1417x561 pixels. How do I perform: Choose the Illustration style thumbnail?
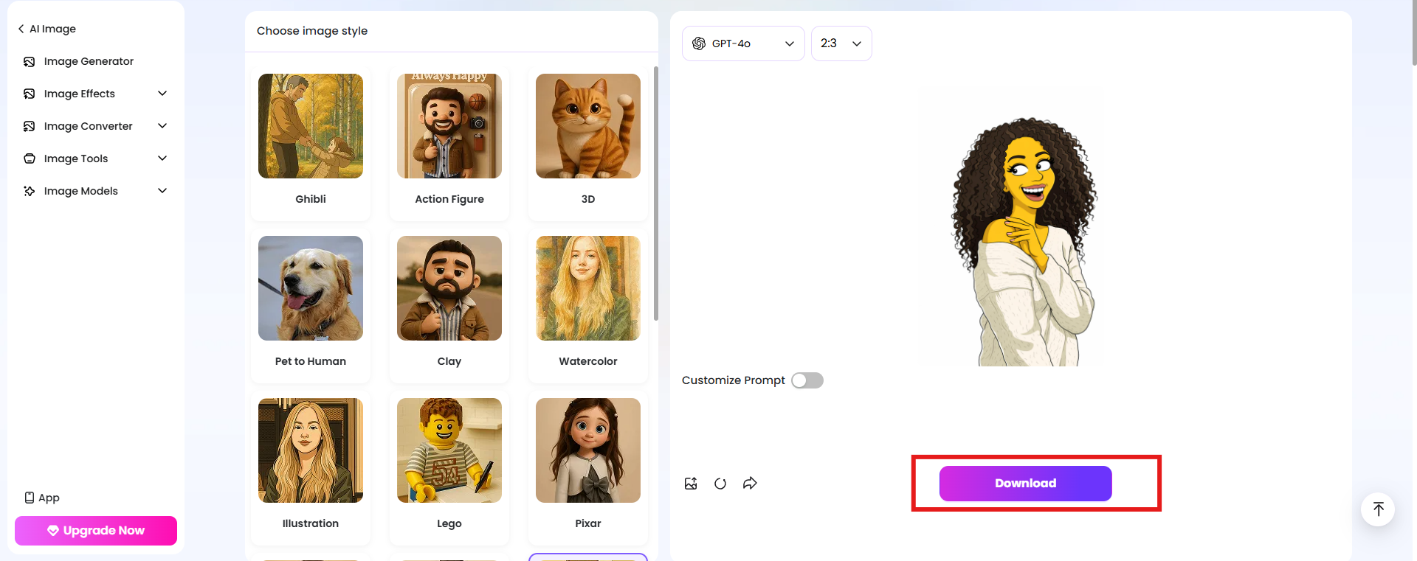click(x=311, y=450)
